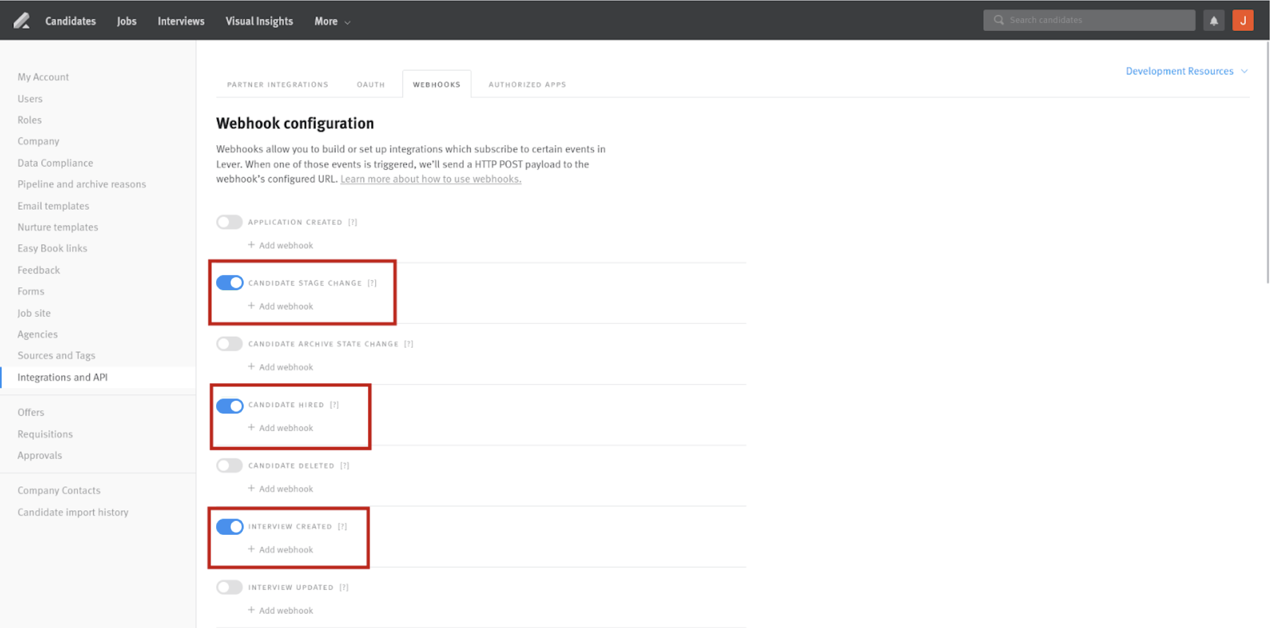Click the search magnifier icon
This screenshot has height=628, width=1272.
(x=998, y=19)
